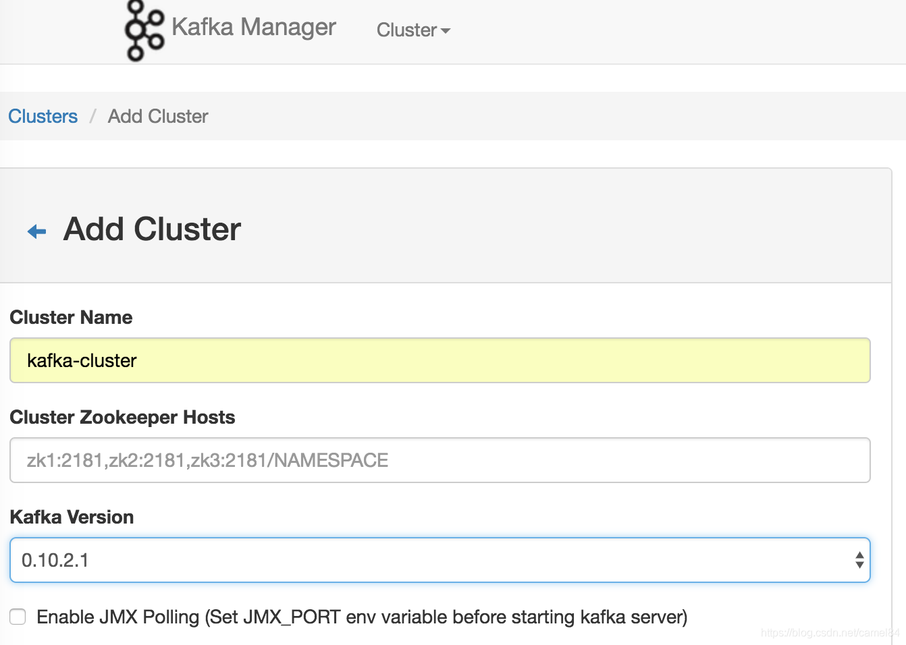Click the Kafka Manager logo icon
The image size is (906, 645).
(144, 30)
